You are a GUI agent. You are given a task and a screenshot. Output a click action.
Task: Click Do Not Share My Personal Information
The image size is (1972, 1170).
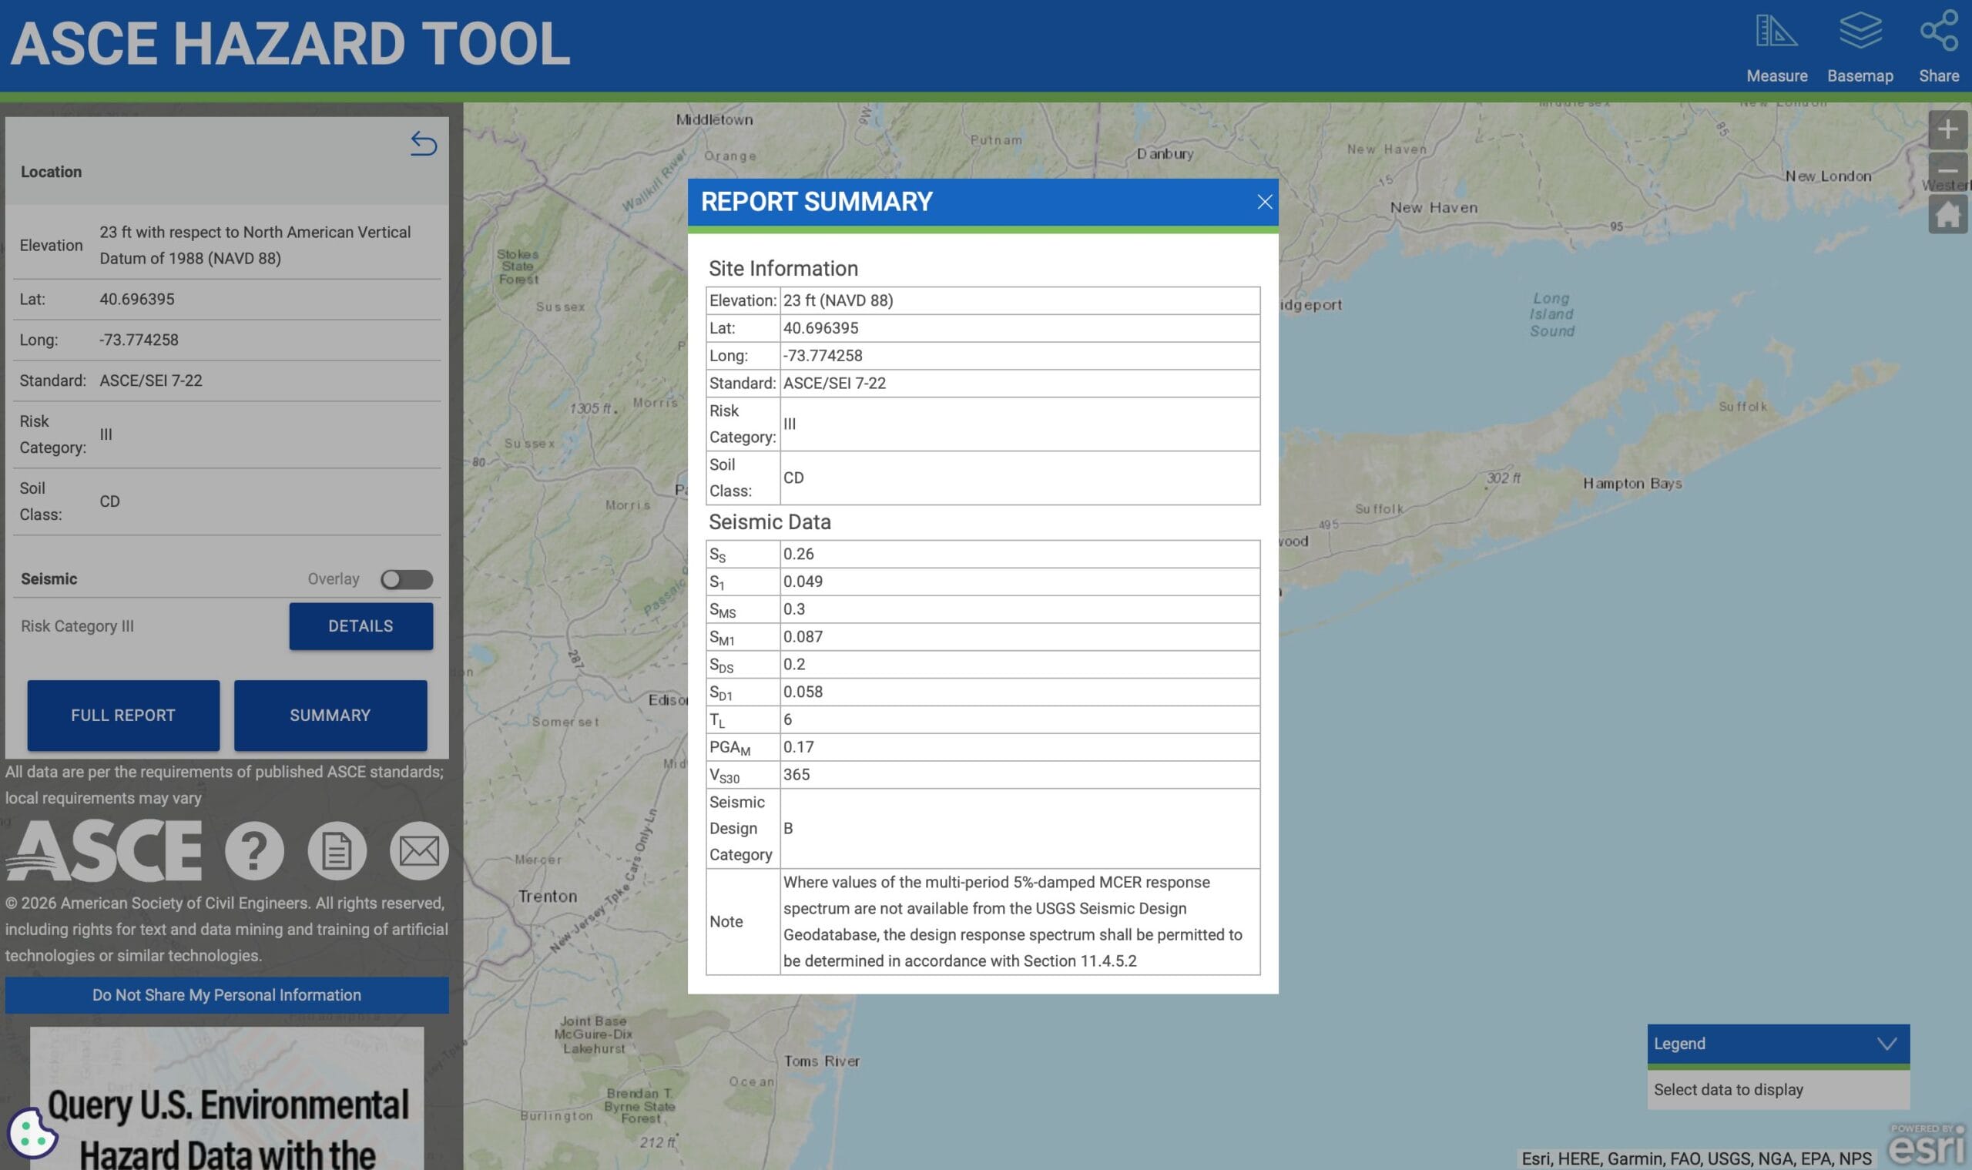[226, 995]
